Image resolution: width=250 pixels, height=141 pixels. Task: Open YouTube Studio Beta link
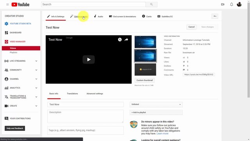coord(20,23)
